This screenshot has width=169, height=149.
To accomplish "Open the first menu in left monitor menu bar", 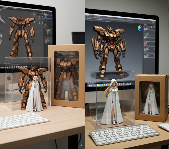I will 1,7.
